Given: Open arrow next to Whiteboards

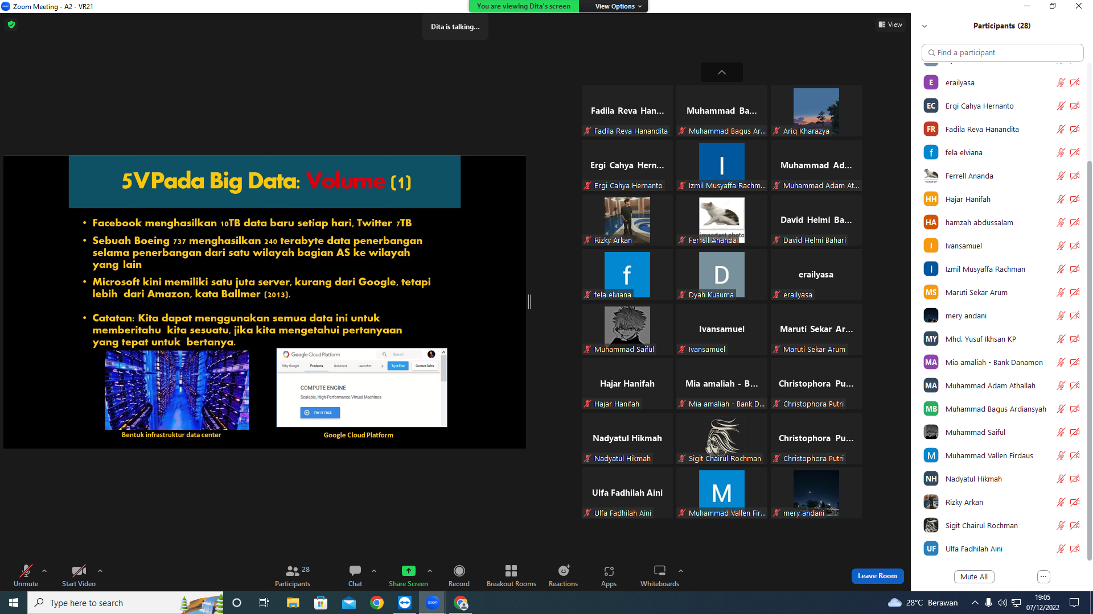Looking at the screenshot, I should 681,571.
